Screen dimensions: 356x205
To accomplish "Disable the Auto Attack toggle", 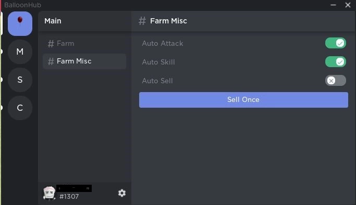I will [x=336, y=43].
